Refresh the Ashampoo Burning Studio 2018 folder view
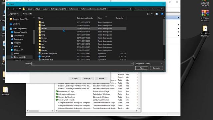The image size is (213, 120). 130,9
